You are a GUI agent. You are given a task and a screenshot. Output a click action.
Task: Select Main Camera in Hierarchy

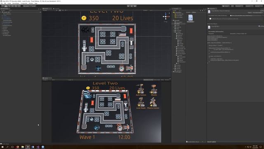click(7, 14)
